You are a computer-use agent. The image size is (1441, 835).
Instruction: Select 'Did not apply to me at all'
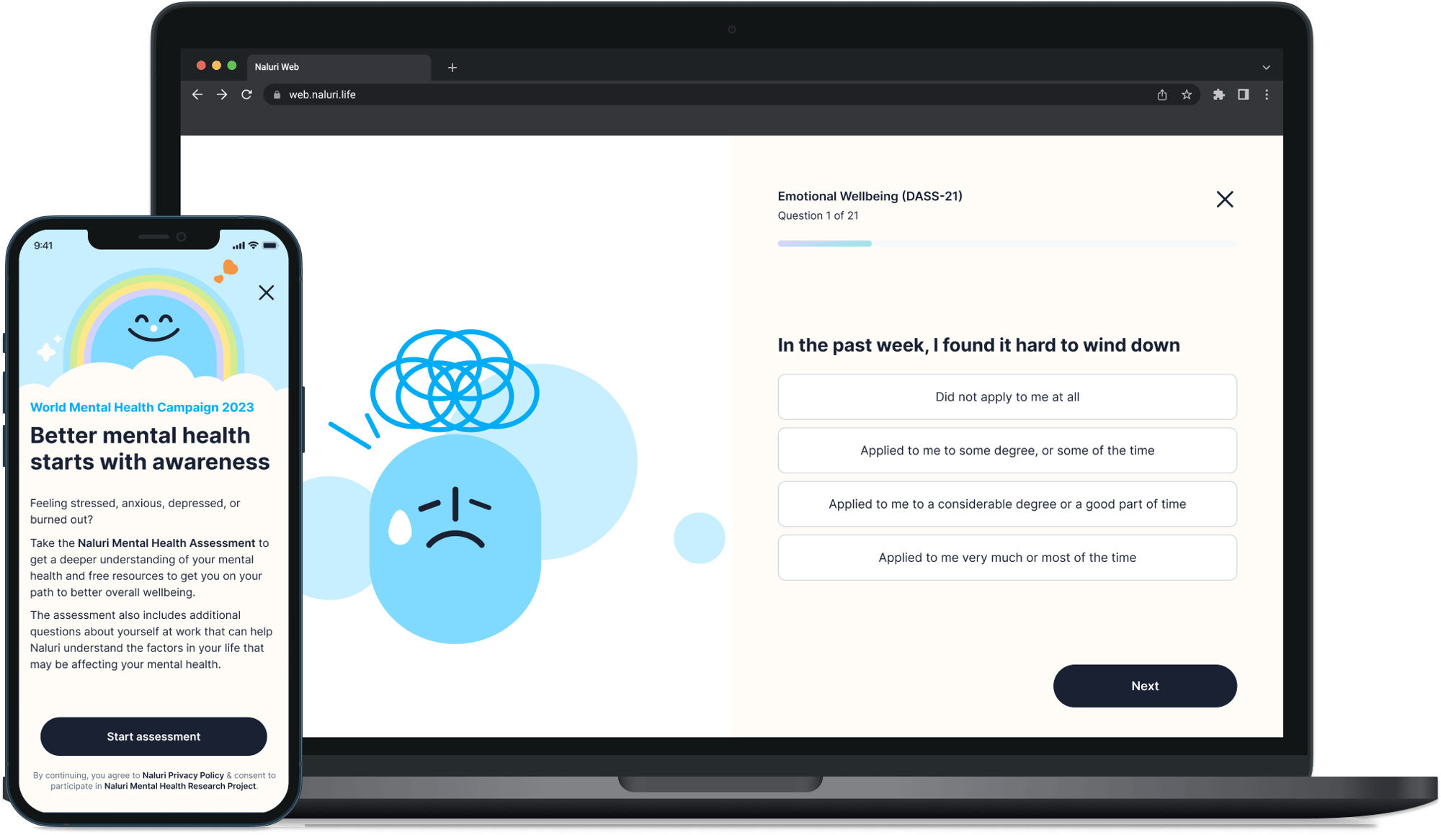[1007, 397]
